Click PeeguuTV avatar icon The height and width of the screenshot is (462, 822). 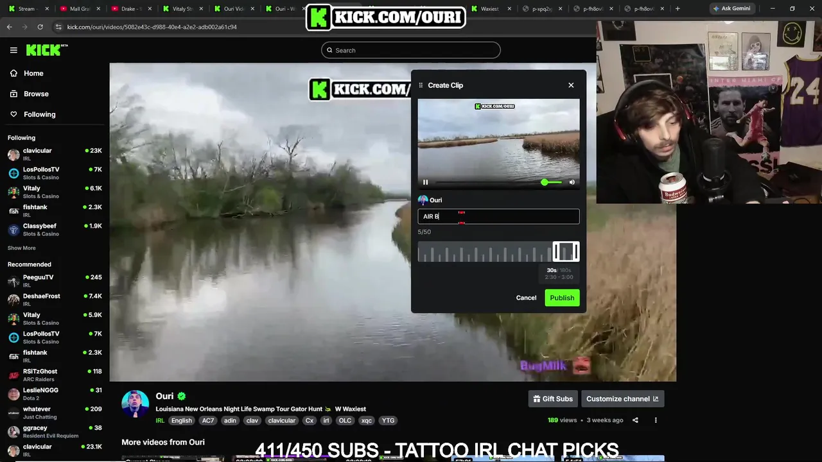[13, 281]
